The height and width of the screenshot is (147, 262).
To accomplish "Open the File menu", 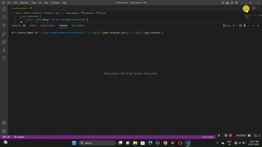I will (9, 2).
